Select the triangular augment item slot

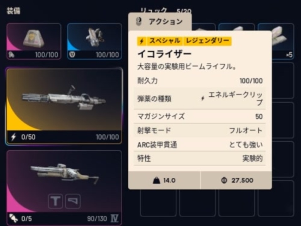pos(34,41)
